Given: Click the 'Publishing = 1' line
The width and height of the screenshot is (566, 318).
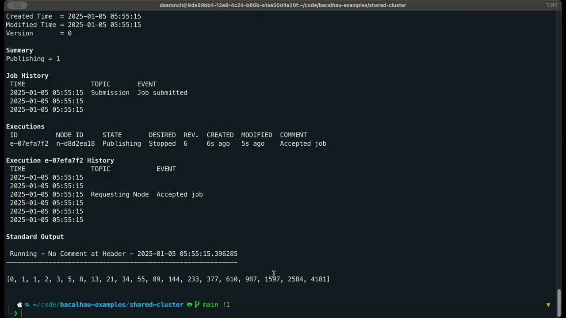Looking at the screenshot, I should click(33, 59).
